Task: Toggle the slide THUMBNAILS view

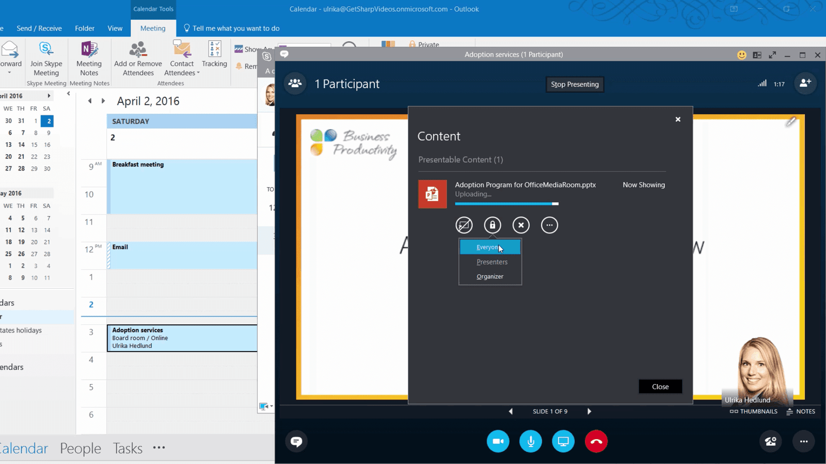Action: click(753, 411)
